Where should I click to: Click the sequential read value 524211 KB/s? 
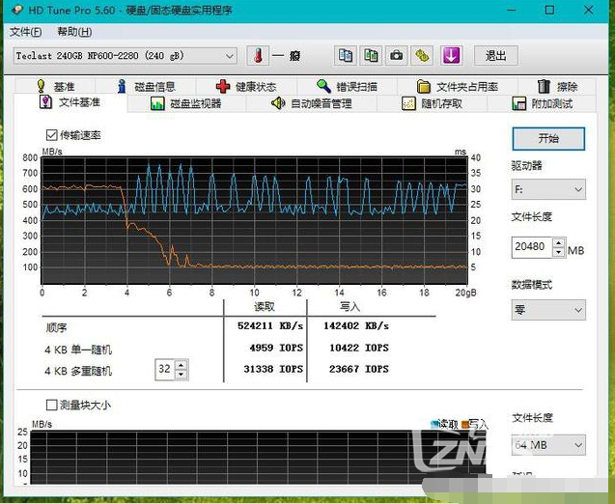pyautogui.click(x=270, y=326)
